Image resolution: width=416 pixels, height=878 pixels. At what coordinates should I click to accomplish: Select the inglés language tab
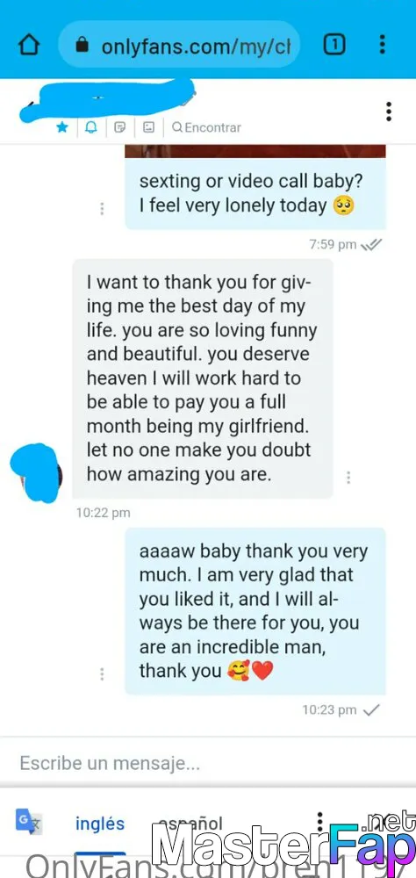coord(100,824)
